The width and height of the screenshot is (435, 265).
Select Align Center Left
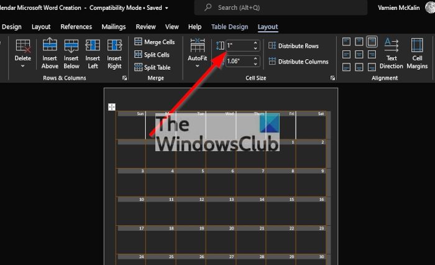(x=346, y=55)
